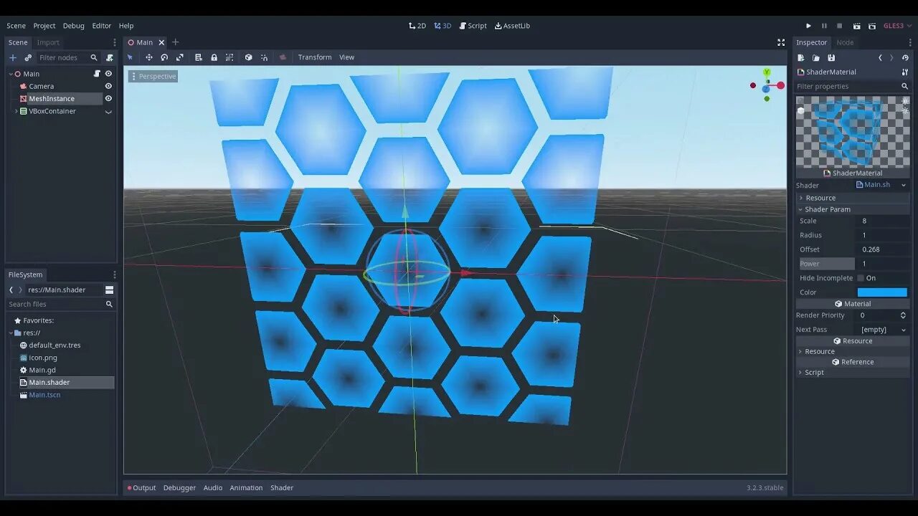Click the camera preview override icon

click(x=283, y=57)
